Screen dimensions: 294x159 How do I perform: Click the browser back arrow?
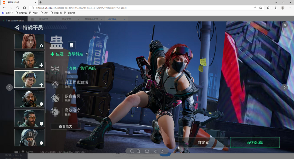click(4, 8)
